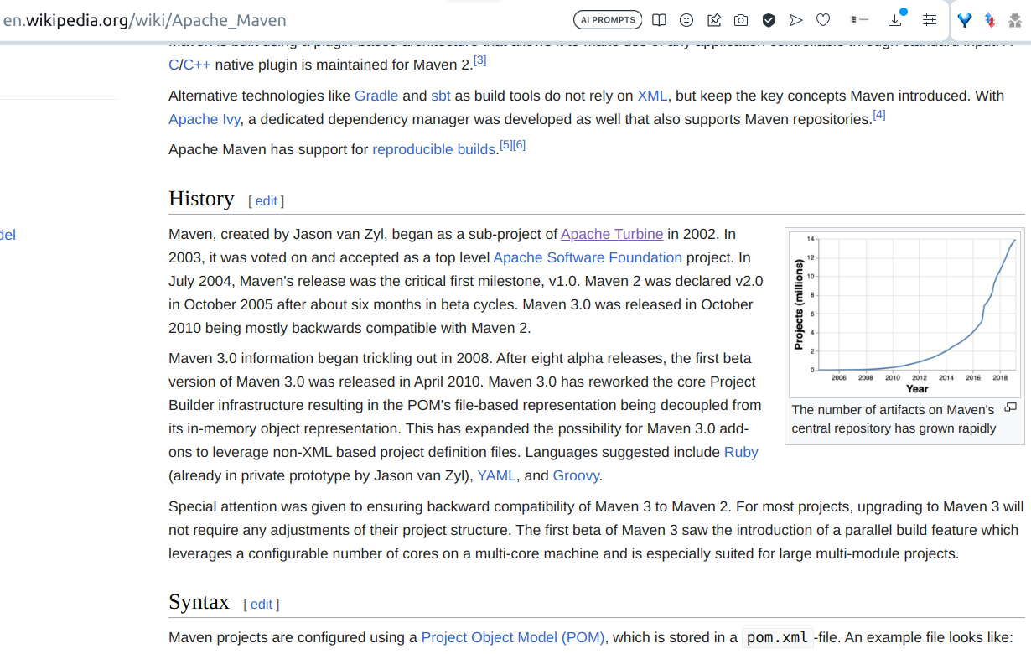Follow the Ruby link
This screenshot has width=1031, height=654.
tap(741, 452)
